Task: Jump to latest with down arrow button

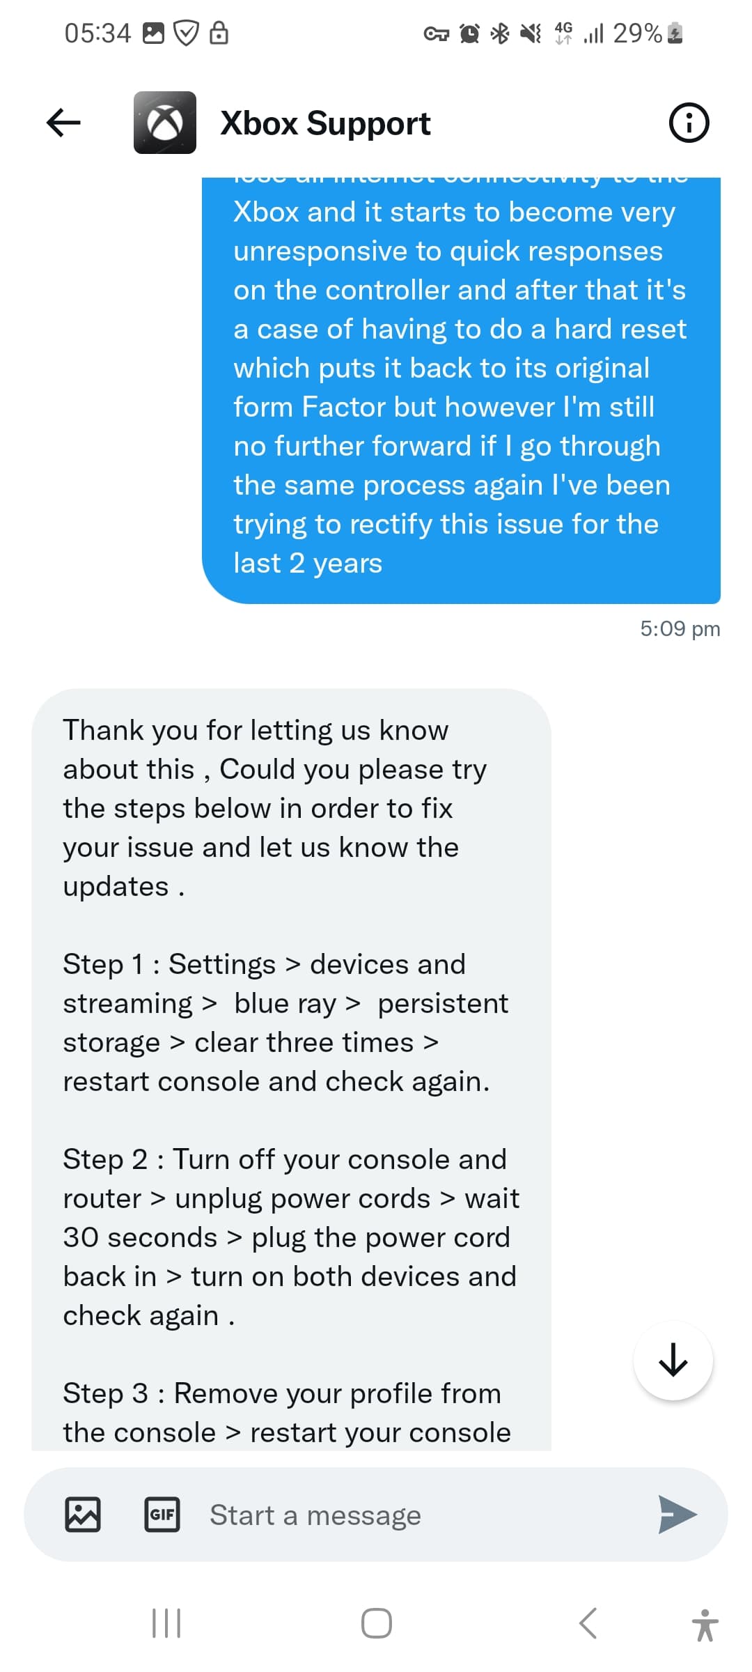Action: (x=673, y=1360)
